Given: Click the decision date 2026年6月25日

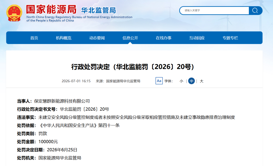Looking at the screenshot, I should (x=62, y=150).
